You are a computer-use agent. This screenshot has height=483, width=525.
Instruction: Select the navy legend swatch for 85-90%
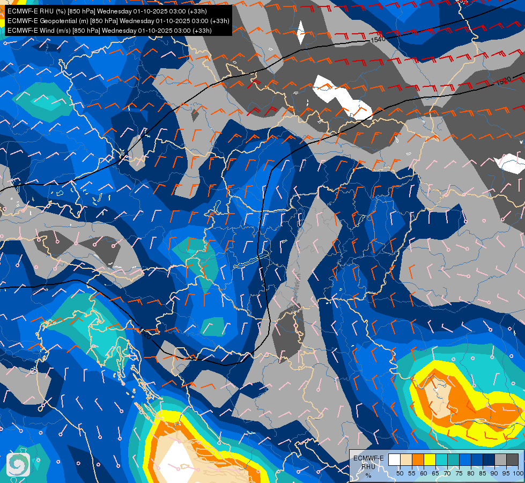click(x=489, y=459)
